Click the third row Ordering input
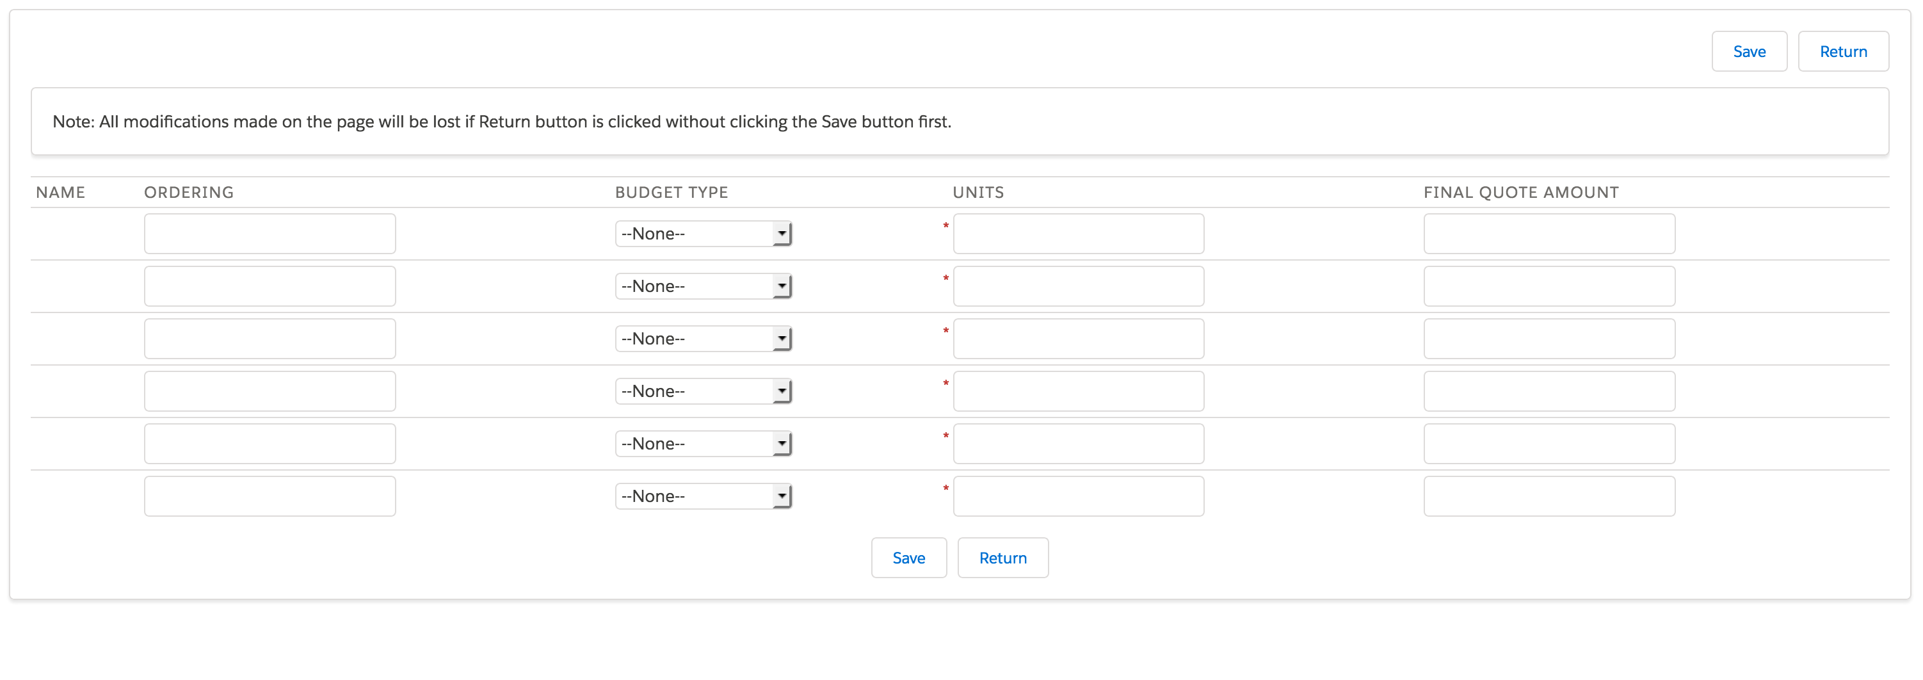The height and width of the screenshot is (680, 1923). click(x=270, y=338)
